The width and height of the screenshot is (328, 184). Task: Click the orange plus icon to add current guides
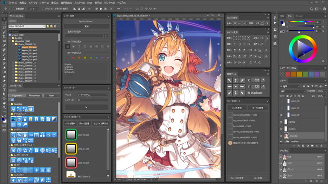(230, 143)
